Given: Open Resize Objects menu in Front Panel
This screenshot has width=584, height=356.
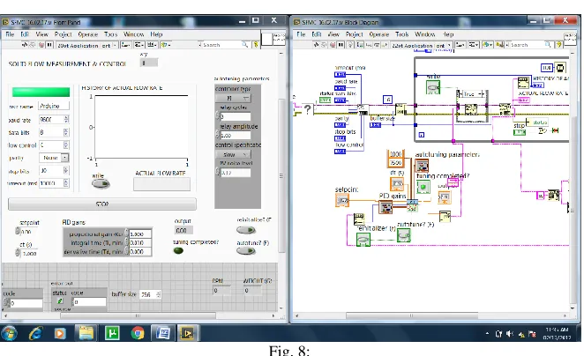Looking at the screenshot, I should point(152,45).
